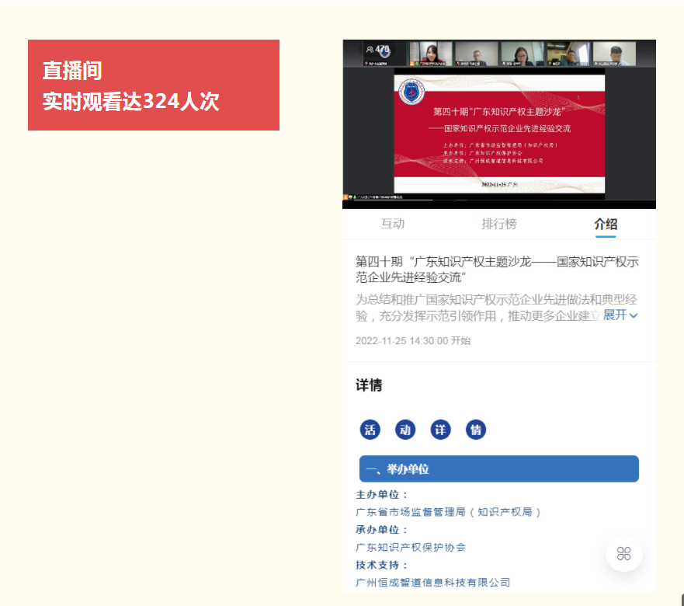Click the round 活 badge icon
This screenshot has height=606, width=684.
[x=370, y=430]
